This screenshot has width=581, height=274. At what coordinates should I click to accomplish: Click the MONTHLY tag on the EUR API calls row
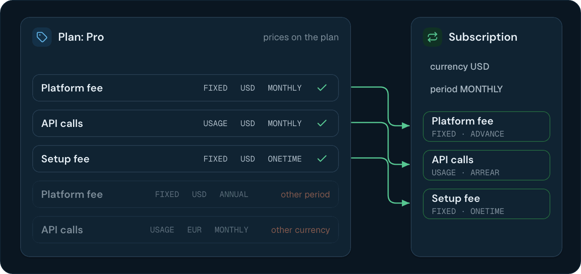coord(232,230)
